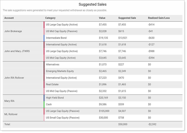187x133 pixels.
Task: Select the ML Rollover account cell
Action: [11, 114]
